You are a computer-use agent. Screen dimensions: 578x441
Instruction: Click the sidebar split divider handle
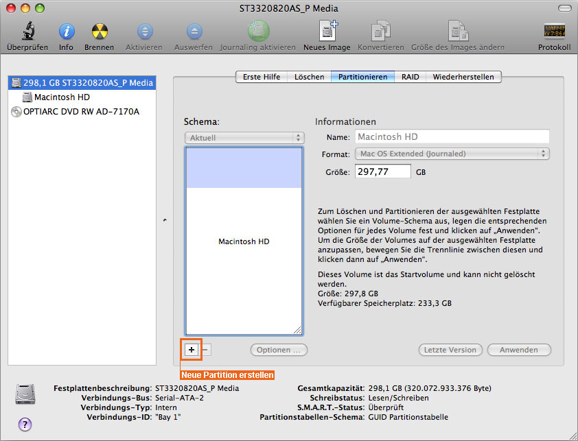(165, 220)
